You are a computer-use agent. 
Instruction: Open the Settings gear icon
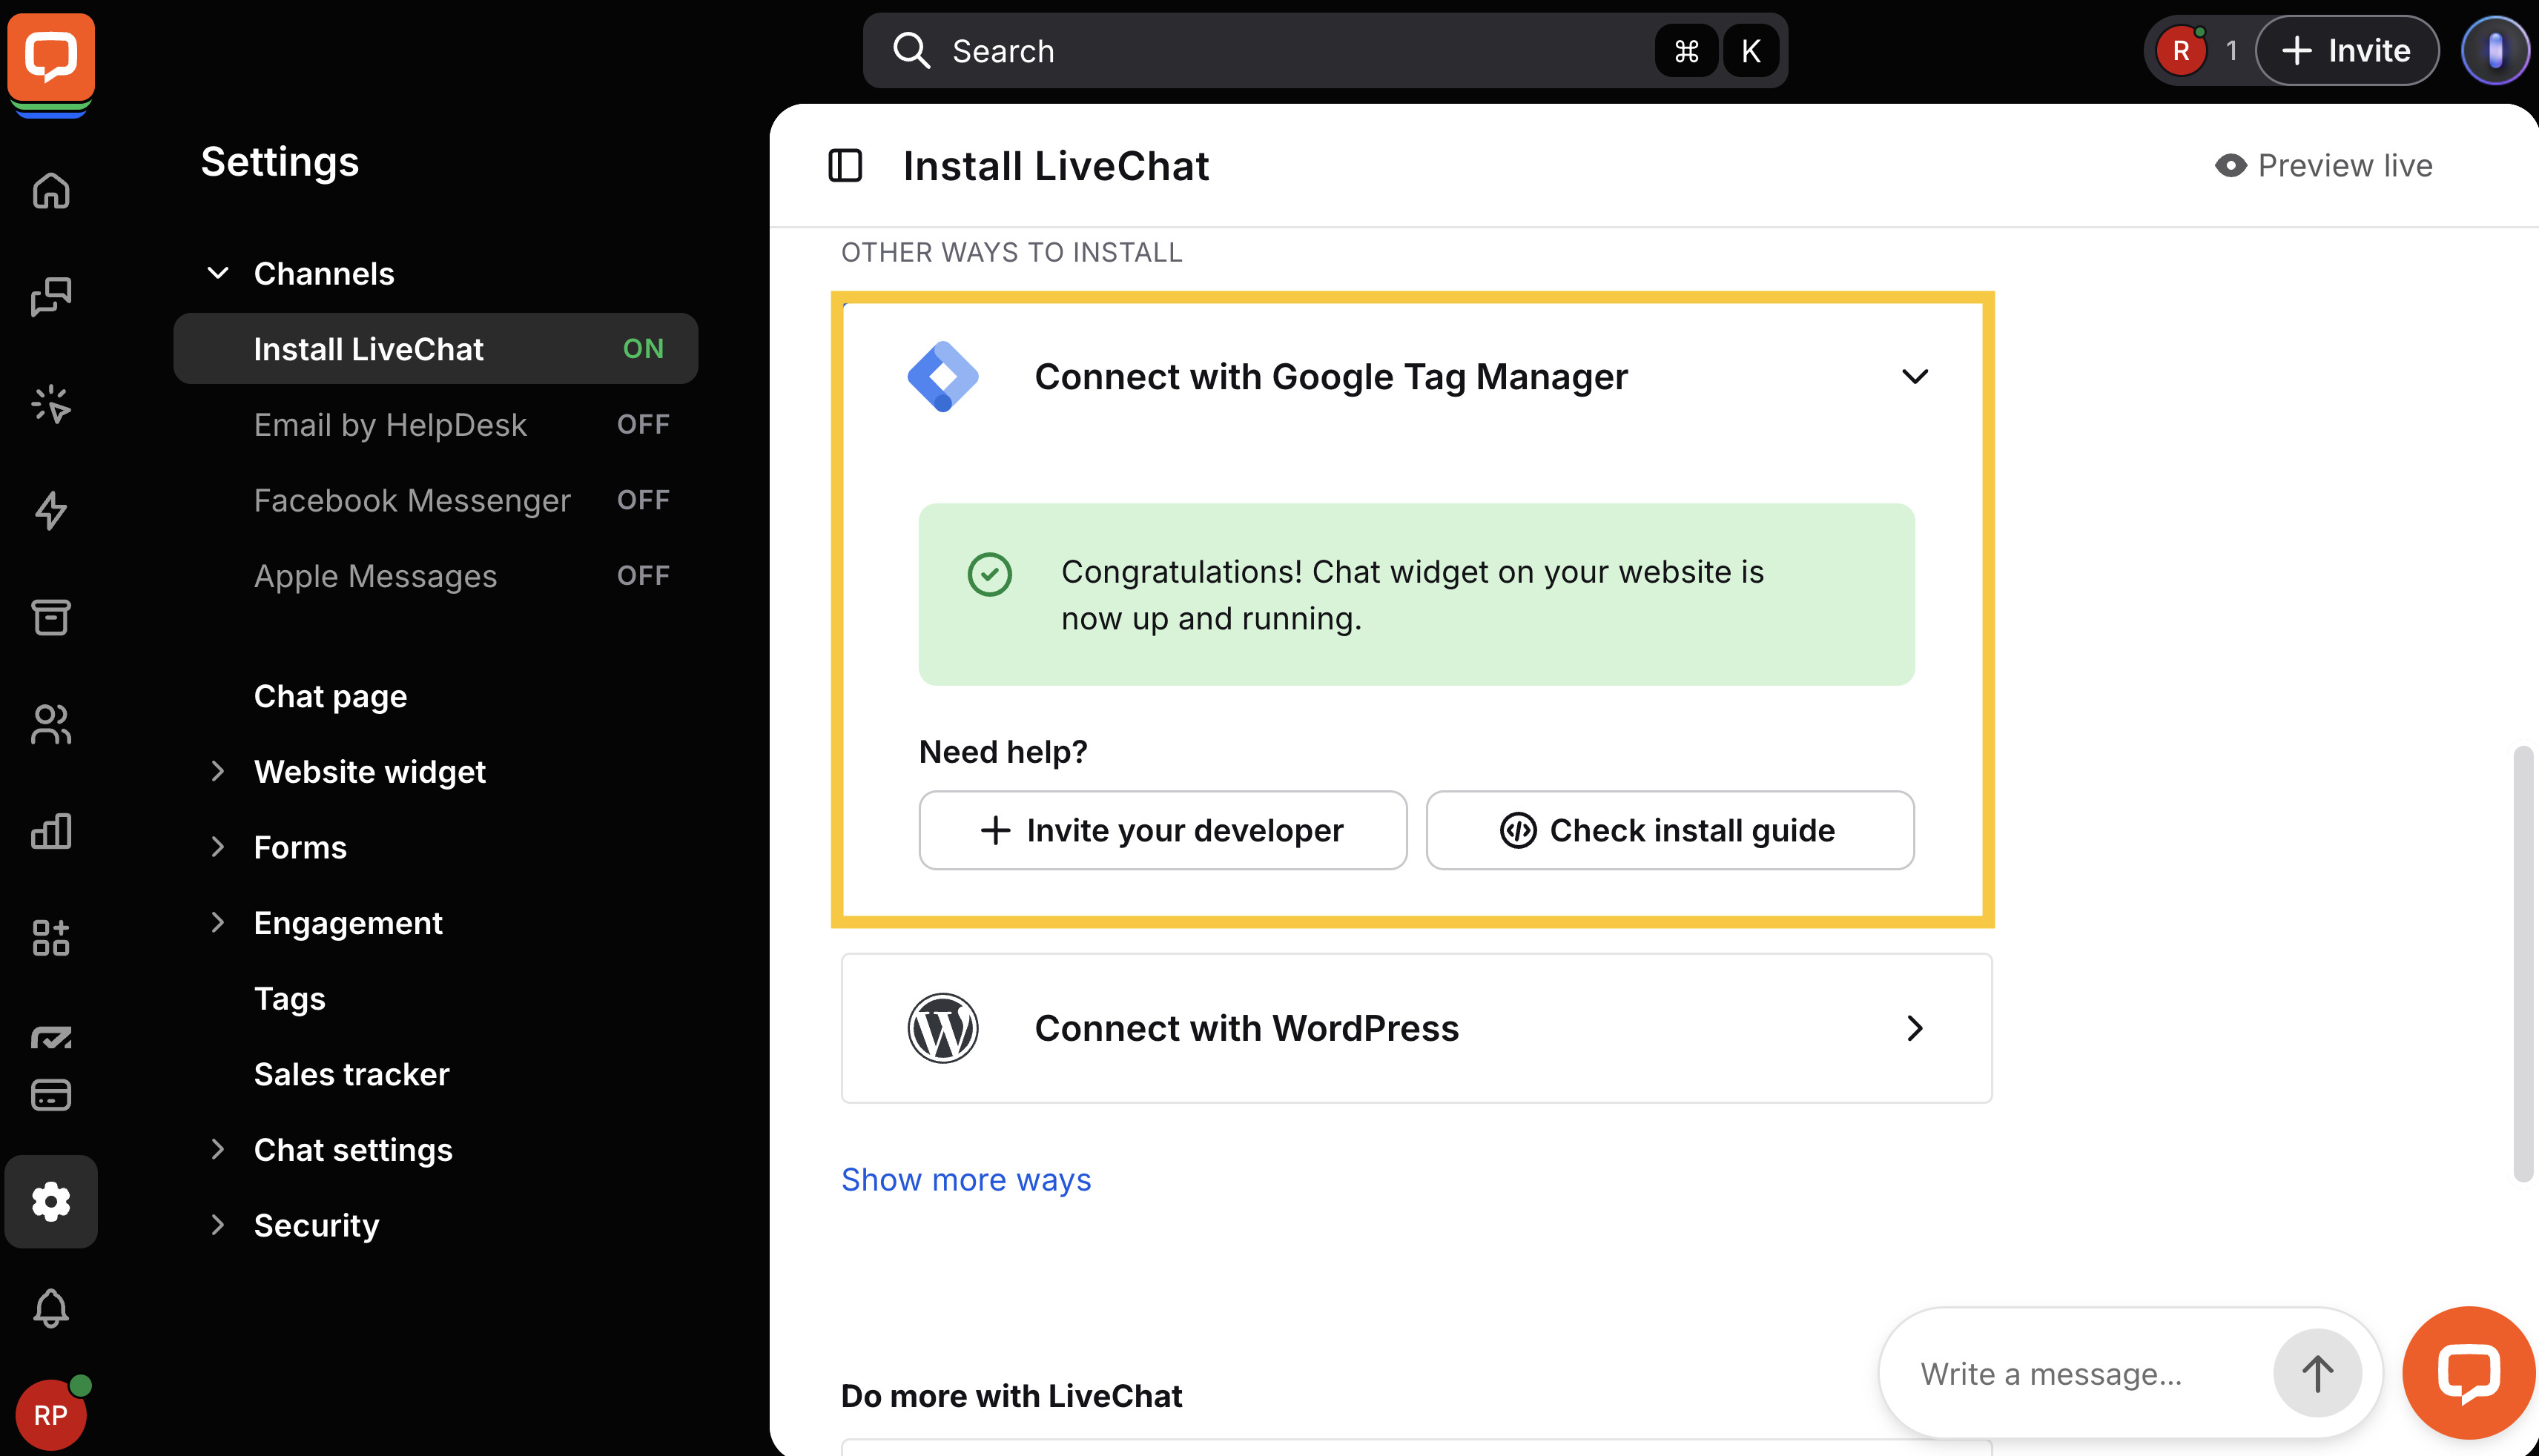click(51, 1201)
